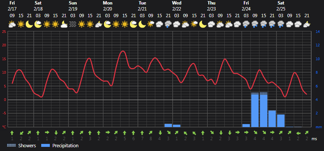
Task: Click the right wind arrow at Mon 2/20 03
Action: pyautogui.click(x=108, y=132)
